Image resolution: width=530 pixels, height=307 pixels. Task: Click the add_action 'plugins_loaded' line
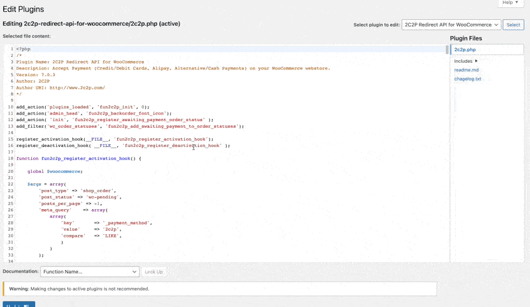[x=82, y=107]
